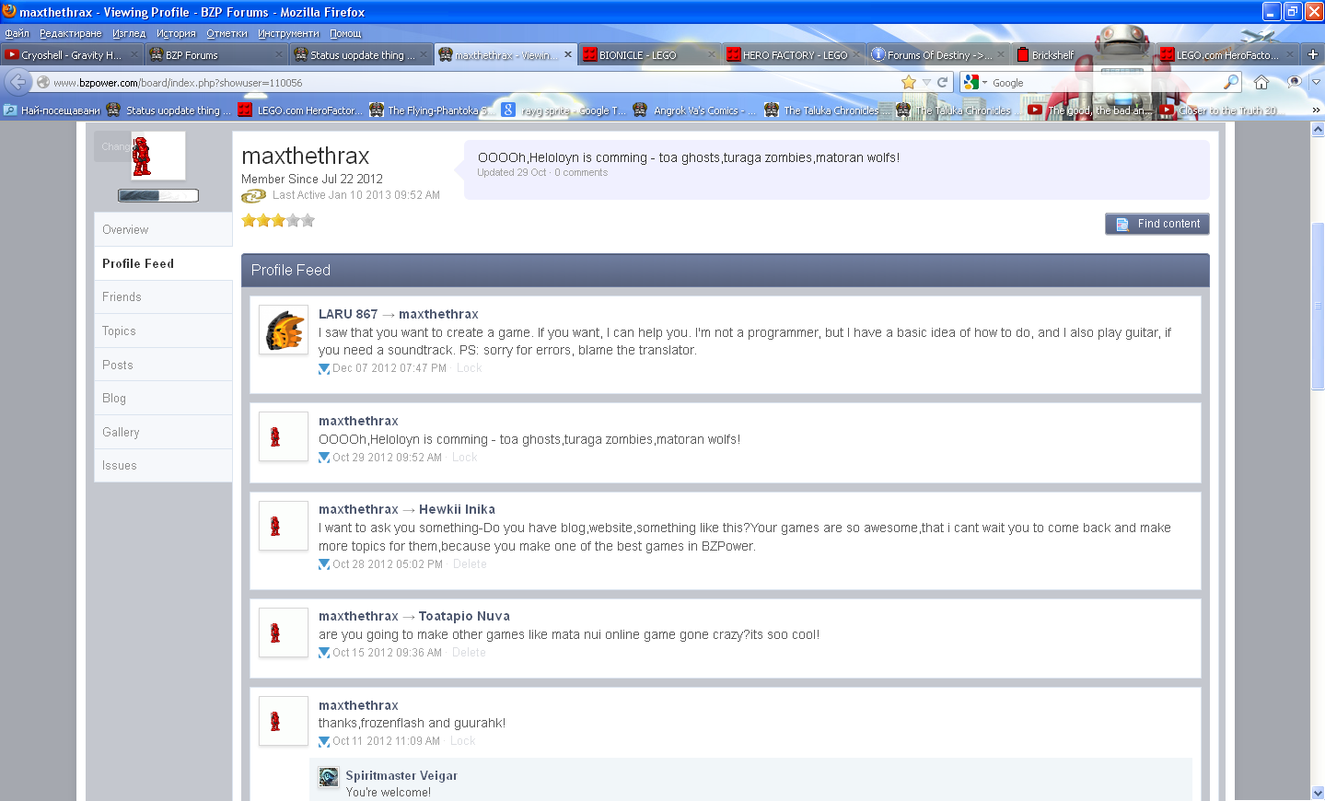Click the red robot profile photo

[158, 156]
